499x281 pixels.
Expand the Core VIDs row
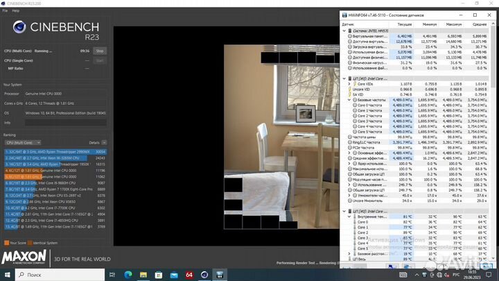[349, 84]
